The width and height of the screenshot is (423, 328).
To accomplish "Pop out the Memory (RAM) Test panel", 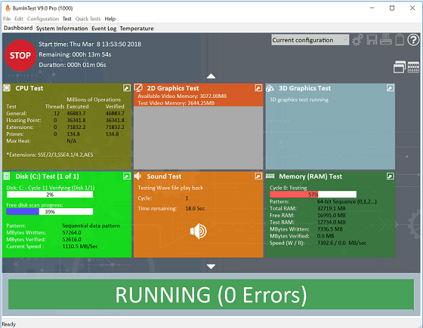I will click(390, 176).
